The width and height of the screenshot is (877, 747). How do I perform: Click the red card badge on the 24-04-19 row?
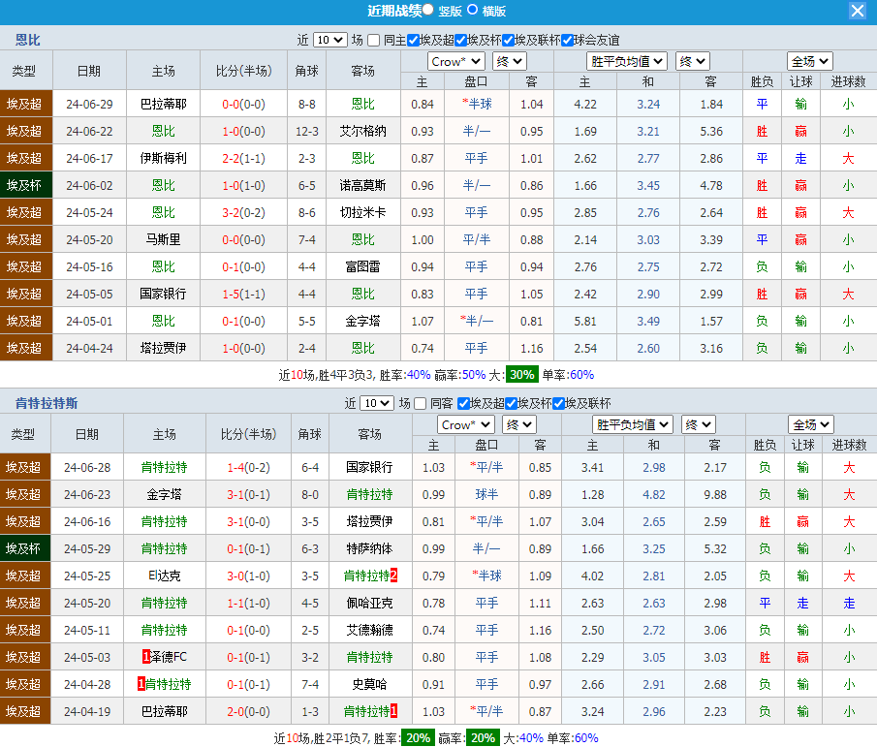(393, 711)
